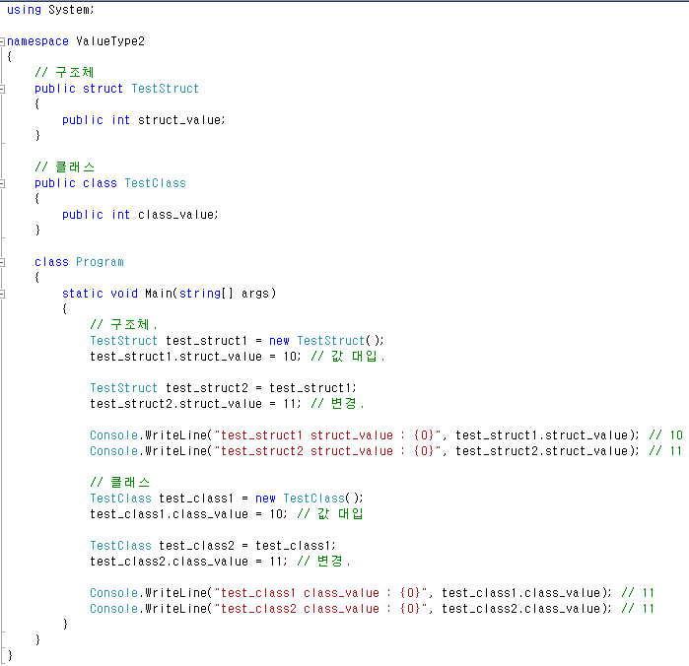Collapse the TestClass class definition

[2, 183]
